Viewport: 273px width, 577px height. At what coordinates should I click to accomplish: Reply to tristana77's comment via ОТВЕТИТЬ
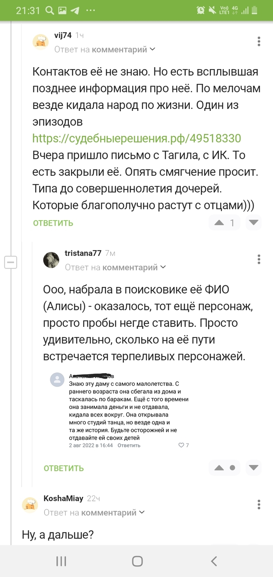[64, 468]
